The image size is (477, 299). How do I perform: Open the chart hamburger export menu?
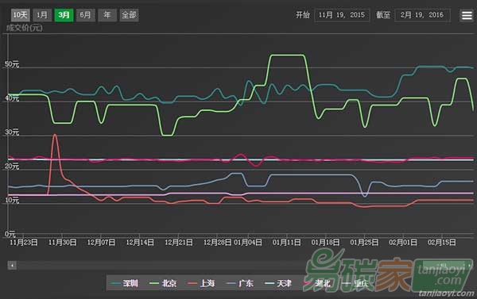[x=467, y=15]
